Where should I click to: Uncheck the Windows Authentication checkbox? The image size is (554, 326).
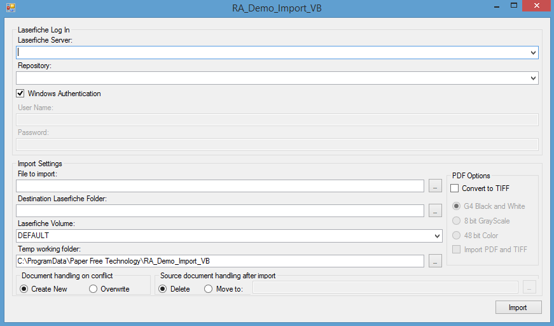pos(20,94)
